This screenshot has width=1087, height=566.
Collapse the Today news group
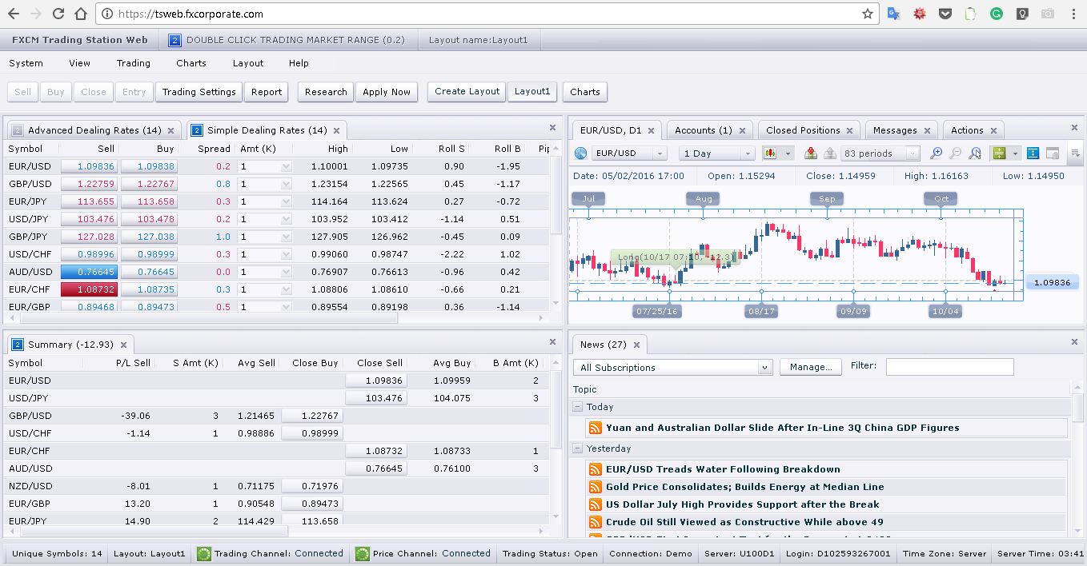[x=577, y=407]
